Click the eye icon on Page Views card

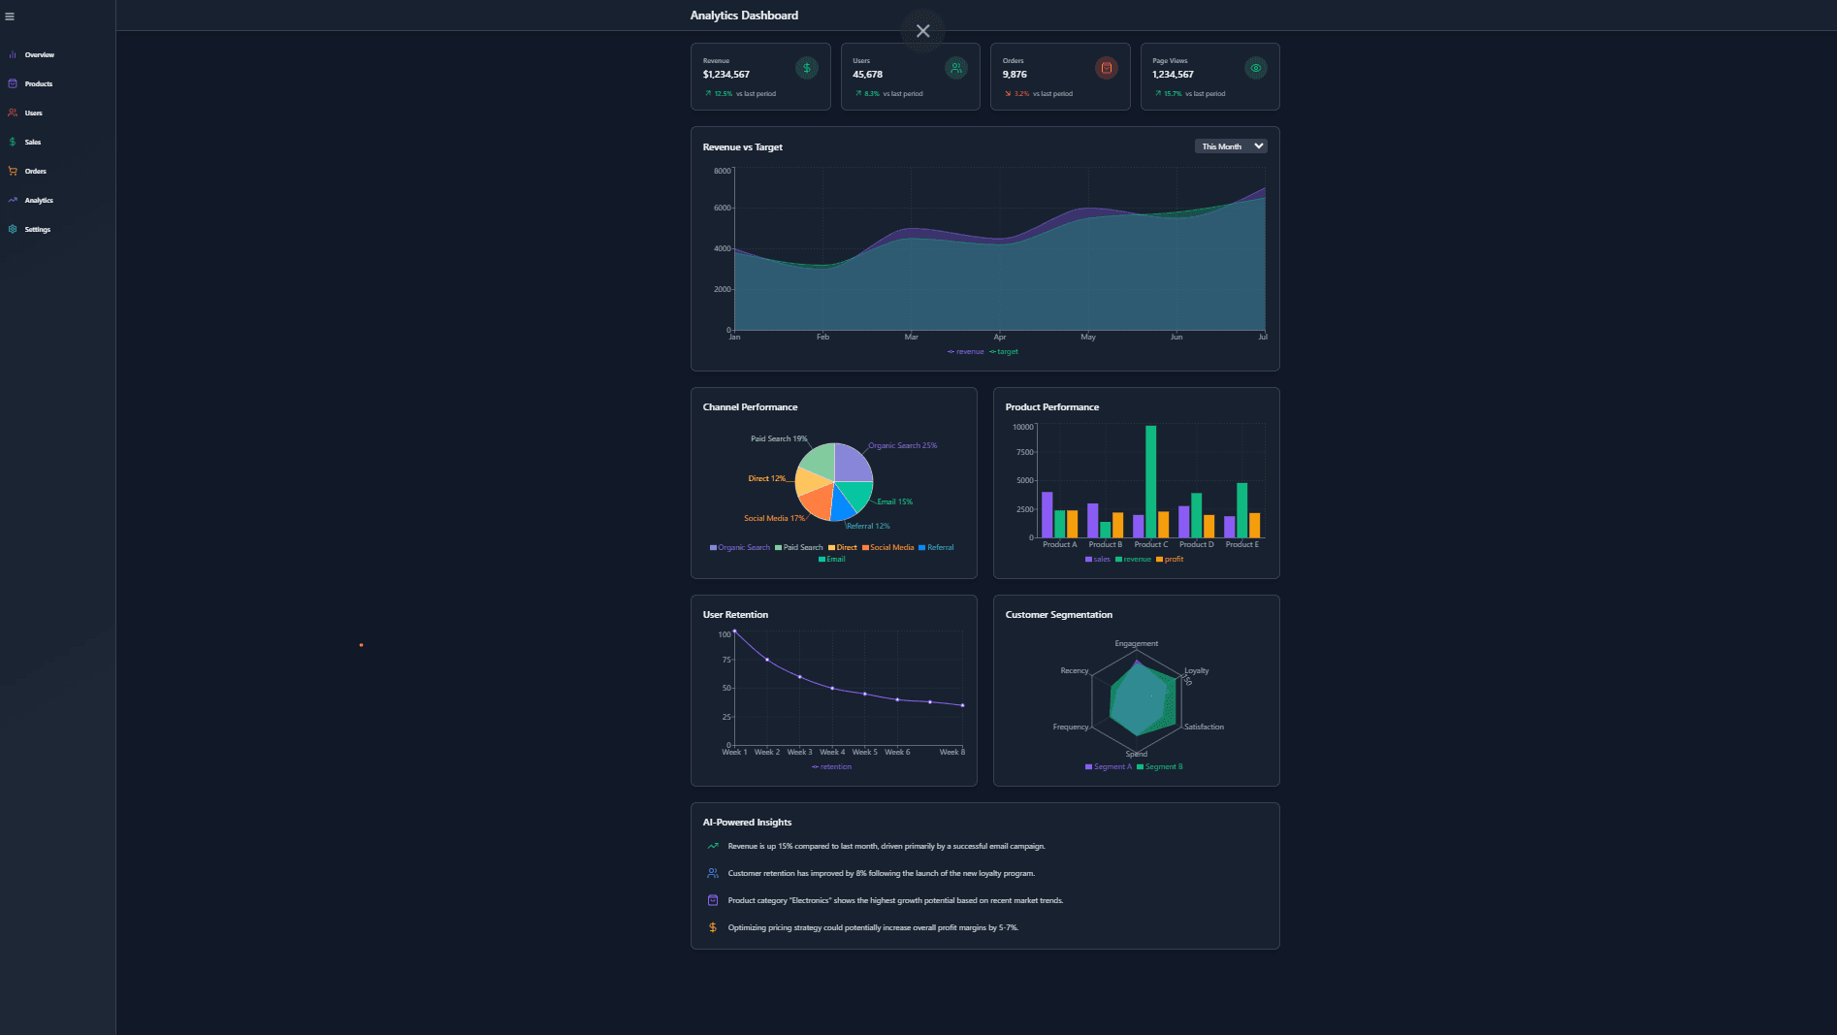coord(1255,68)
